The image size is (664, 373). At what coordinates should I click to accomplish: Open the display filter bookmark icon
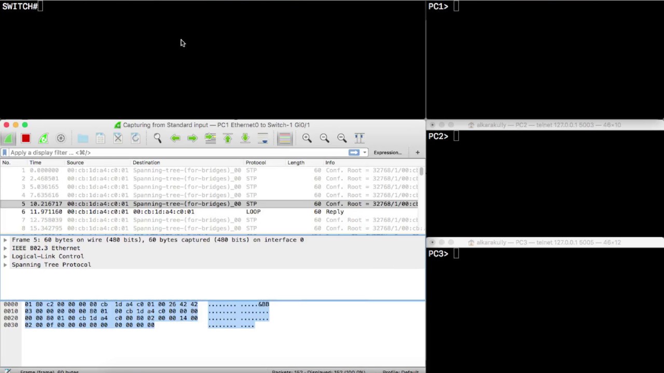[x=5, y=153]
